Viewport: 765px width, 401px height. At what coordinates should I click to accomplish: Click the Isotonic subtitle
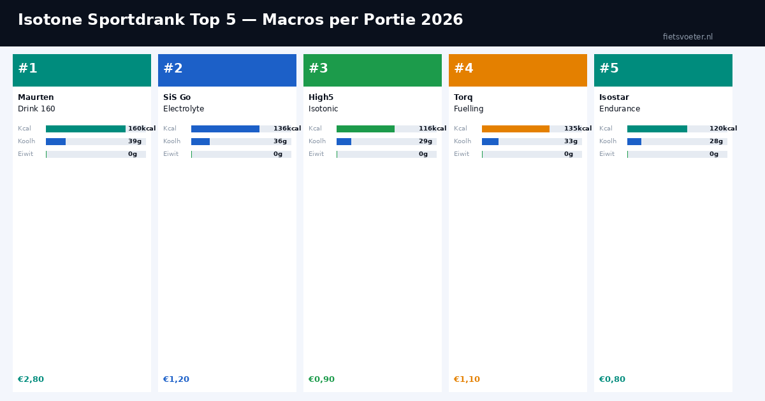pos(323,109)
